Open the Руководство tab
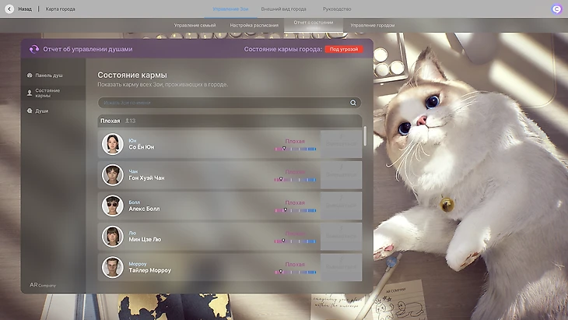Screen dimensions: 568x320 tap(337, 9)
